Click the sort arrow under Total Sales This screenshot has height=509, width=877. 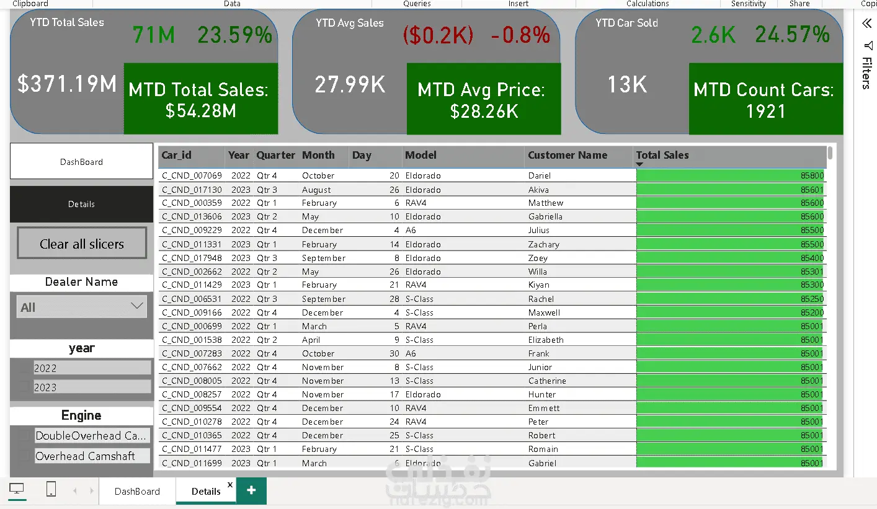[639, 164]
